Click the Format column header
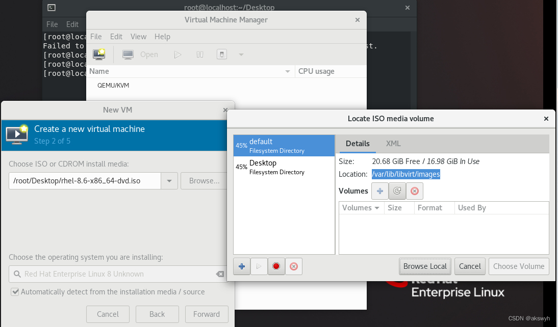 434,208
